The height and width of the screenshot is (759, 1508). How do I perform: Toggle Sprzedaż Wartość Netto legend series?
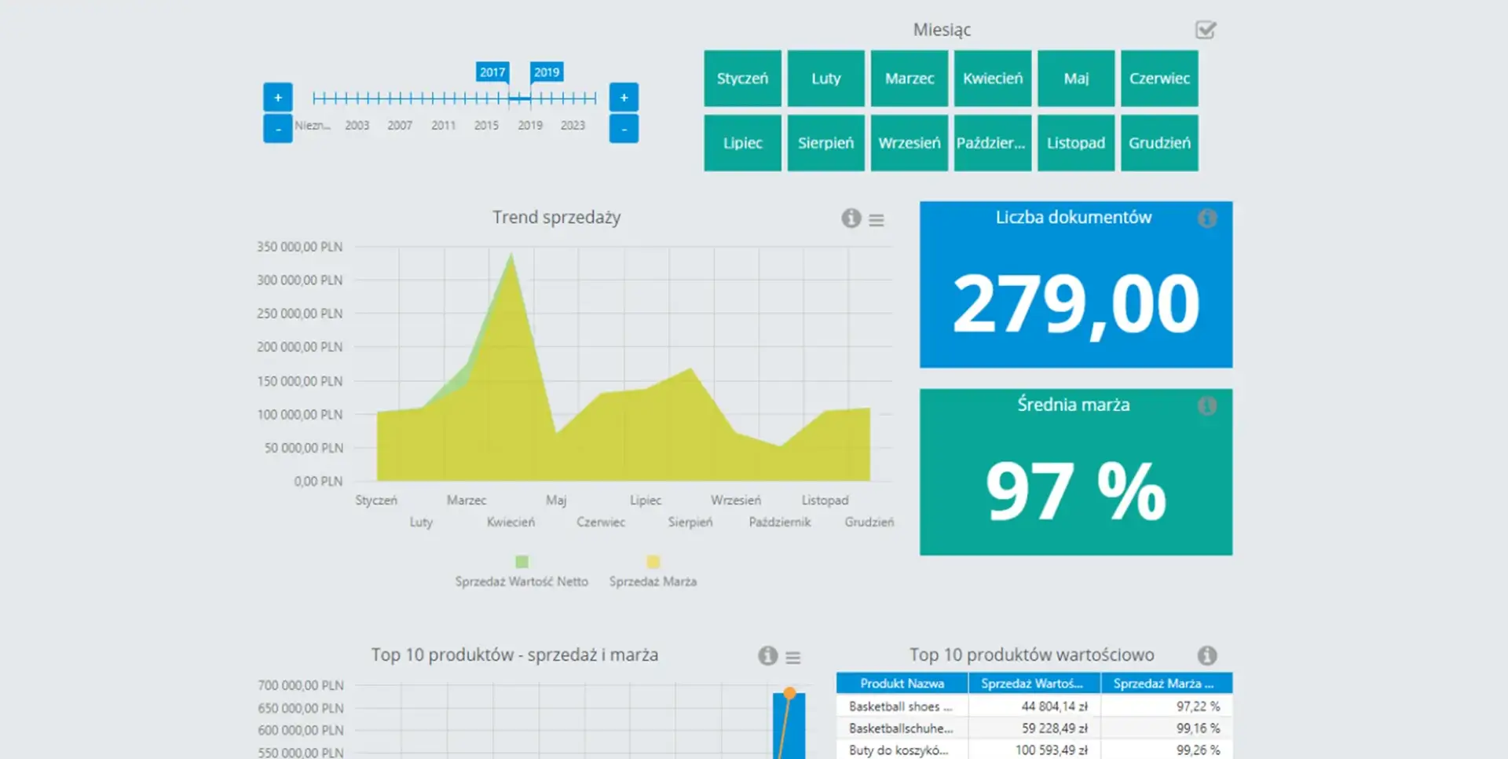pyautogui.click(x=522, y=563)
